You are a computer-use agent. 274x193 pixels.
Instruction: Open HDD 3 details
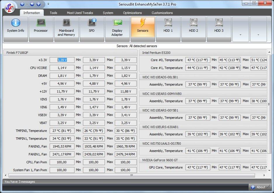pos(219,29)
